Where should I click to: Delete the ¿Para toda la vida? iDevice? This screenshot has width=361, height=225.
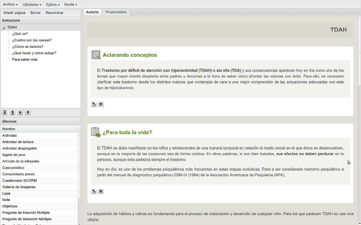point(101,191)
